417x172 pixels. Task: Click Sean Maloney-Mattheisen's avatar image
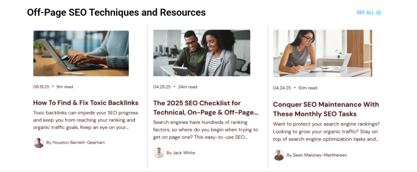coord(279,155)
